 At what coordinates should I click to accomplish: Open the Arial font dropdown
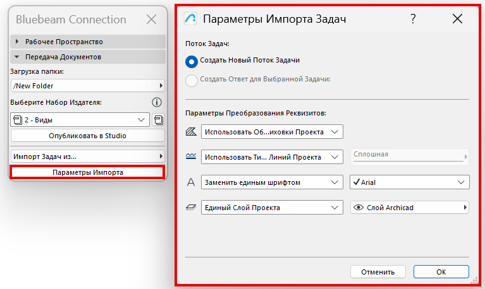tap(409, 182)
